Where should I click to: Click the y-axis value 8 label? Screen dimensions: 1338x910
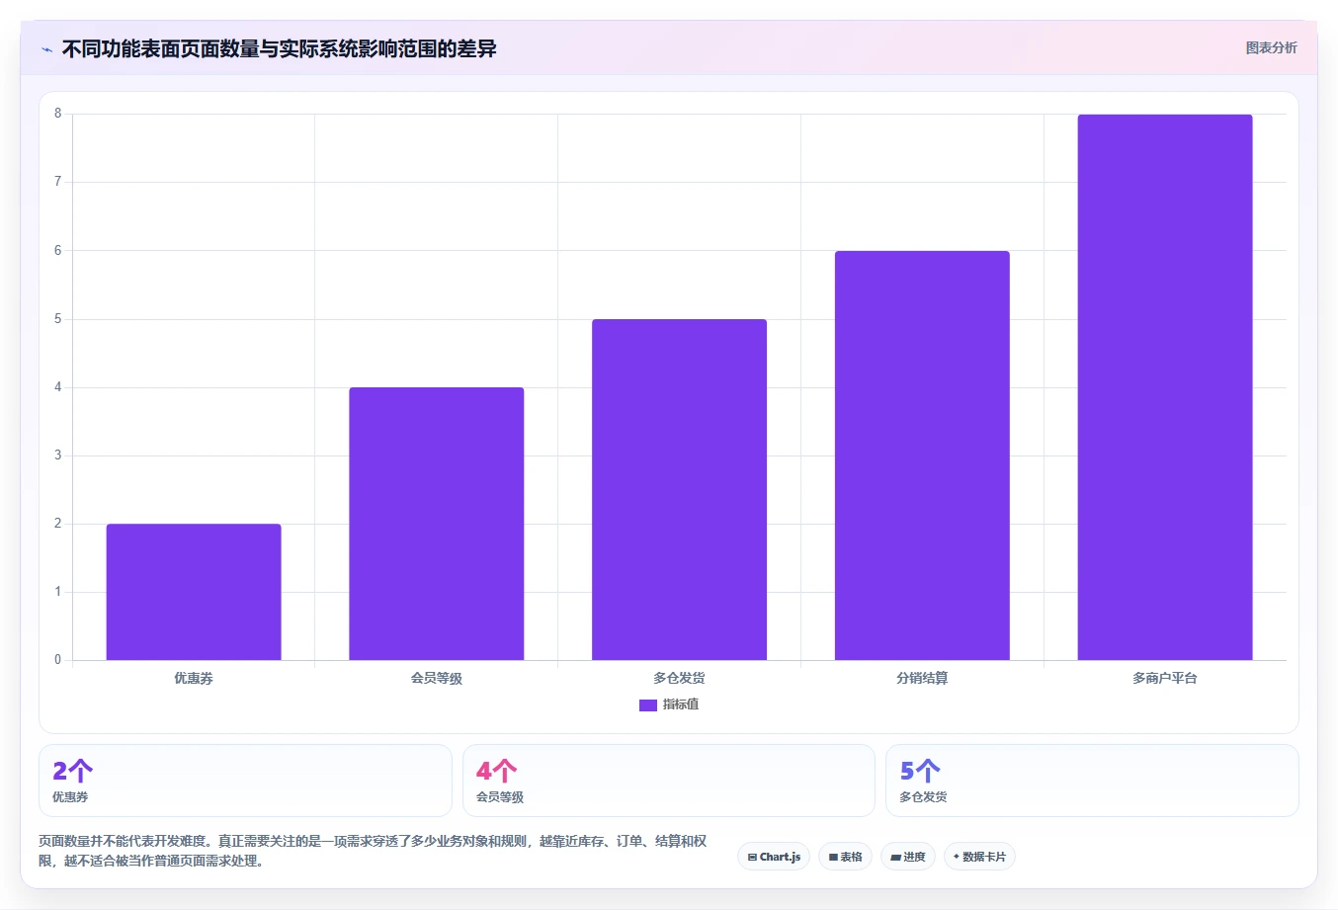click(58, 114)
